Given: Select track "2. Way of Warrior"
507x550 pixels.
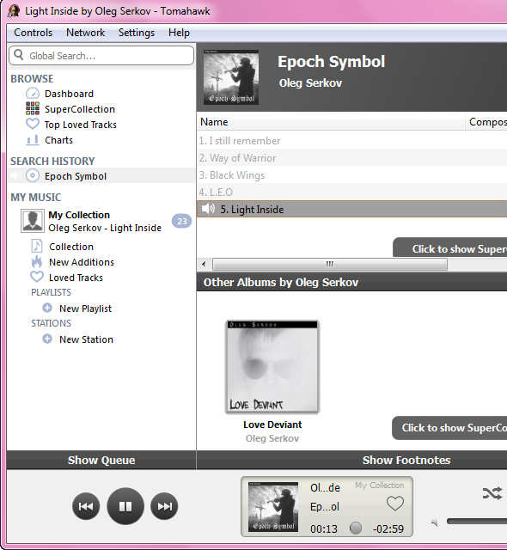Looking at the screenshot, I should [352, 158].
